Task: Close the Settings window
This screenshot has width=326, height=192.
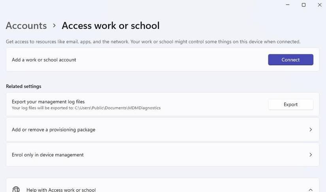Action: pyautogui.click(x=320, y=5)
